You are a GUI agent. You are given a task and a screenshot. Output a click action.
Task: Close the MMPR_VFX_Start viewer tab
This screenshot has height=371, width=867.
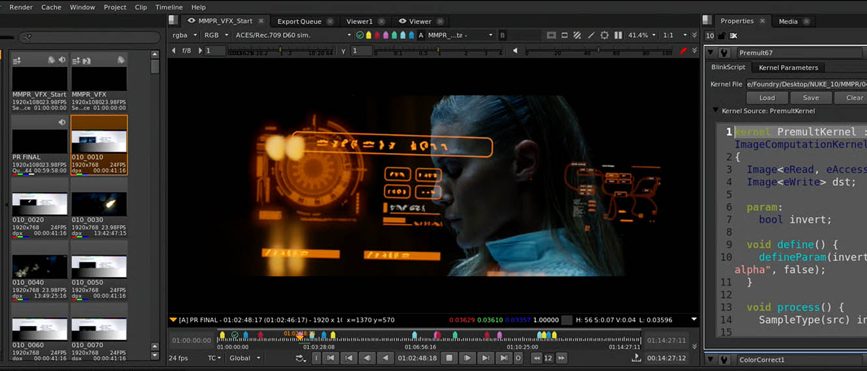click(261, 21)
